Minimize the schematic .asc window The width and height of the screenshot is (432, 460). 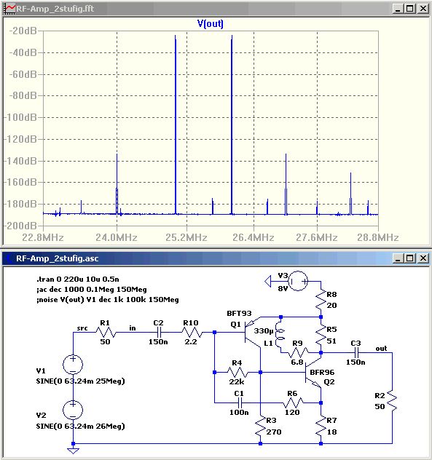(x=398, y=258)
